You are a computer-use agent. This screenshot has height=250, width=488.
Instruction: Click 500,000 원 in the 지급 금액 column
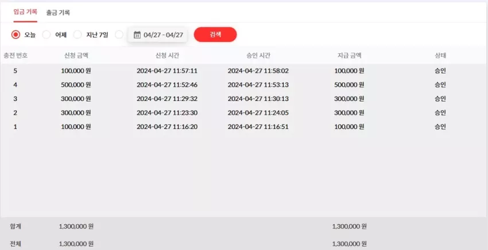349,85
